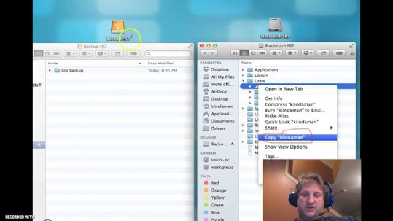The height and width of the screenshot is (221, 393).
Task: Expand the Library folder in Macintosh HD
Action: (243, 76)
